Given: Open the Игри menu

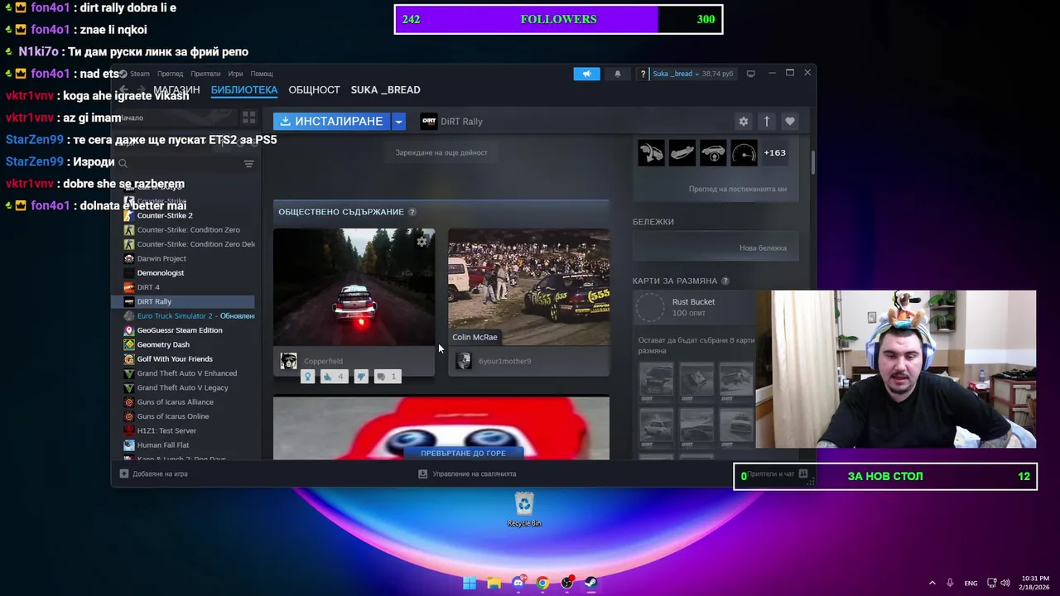Looking at the screenshot, I should pos(235,74).
